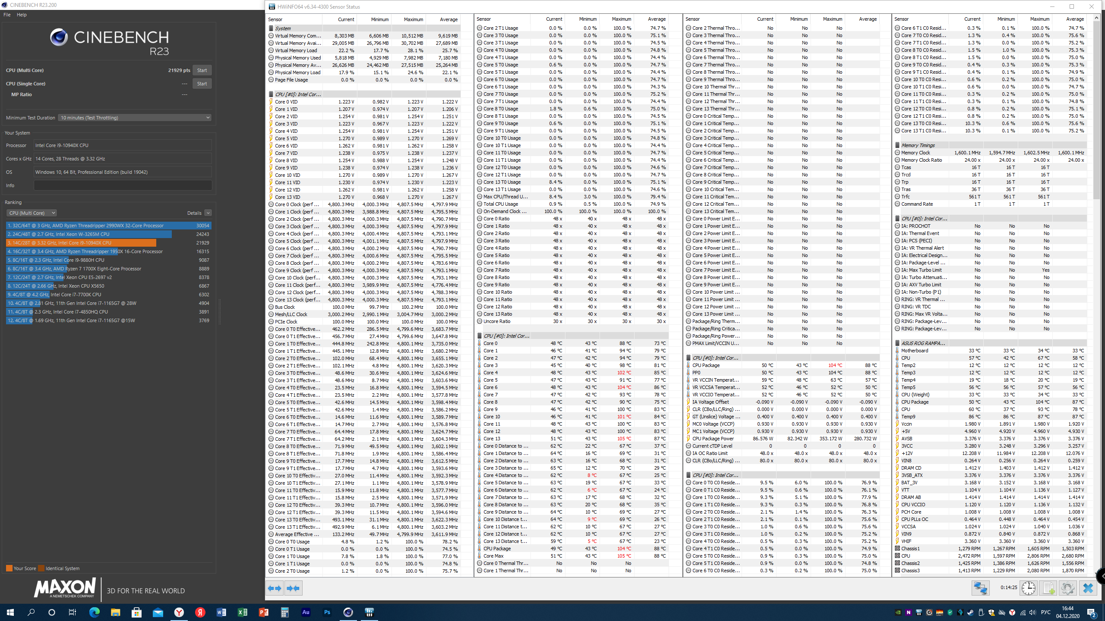Open notification center with 2 alerts
Image resolution: width=1105 pixels, height=621 pixels.
click(x=1092, y=612)
